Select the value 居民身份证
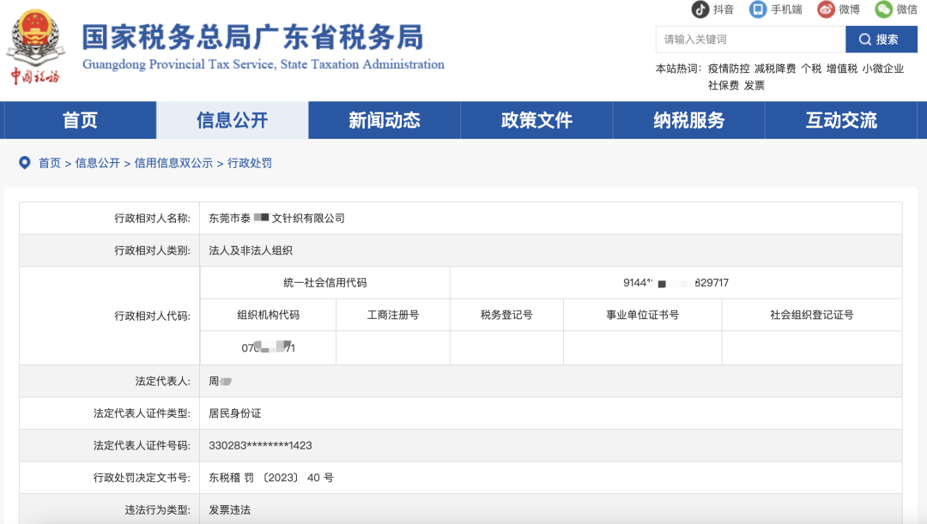 (x=234, y=413)
